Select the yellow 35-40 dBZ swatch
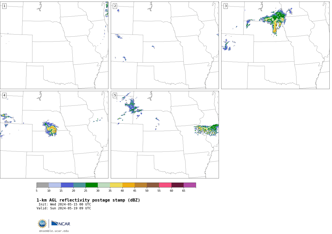Screen dimensions: 332x234 (116, 185)
